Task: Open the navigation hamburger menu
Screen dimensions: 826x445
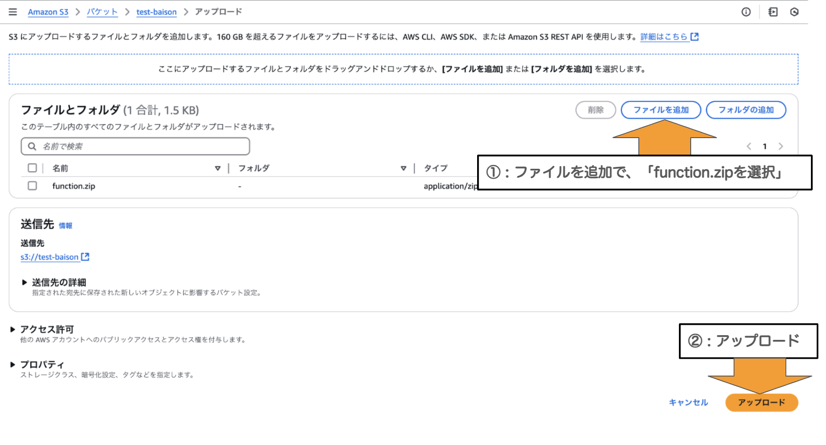Action: [12, 12]
